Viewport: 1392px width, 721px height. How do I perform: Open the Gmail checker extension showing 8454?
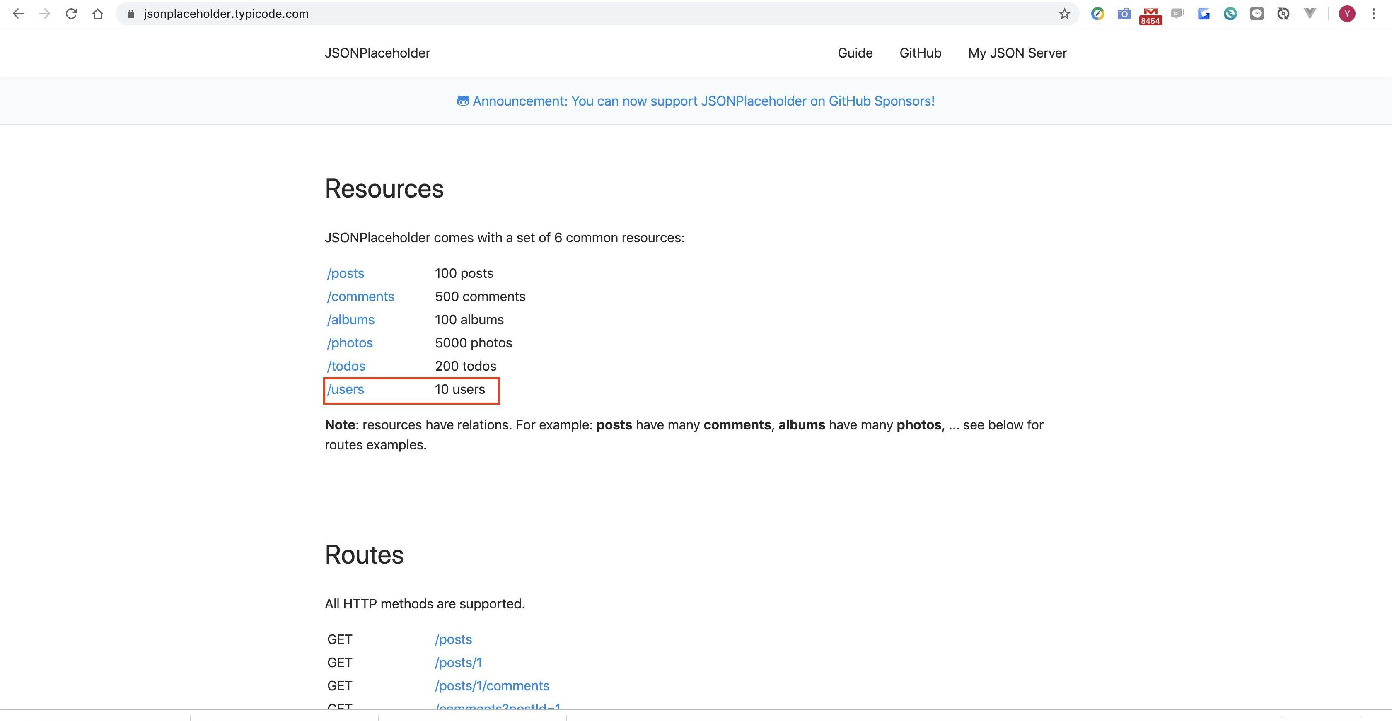(1150, 14)
